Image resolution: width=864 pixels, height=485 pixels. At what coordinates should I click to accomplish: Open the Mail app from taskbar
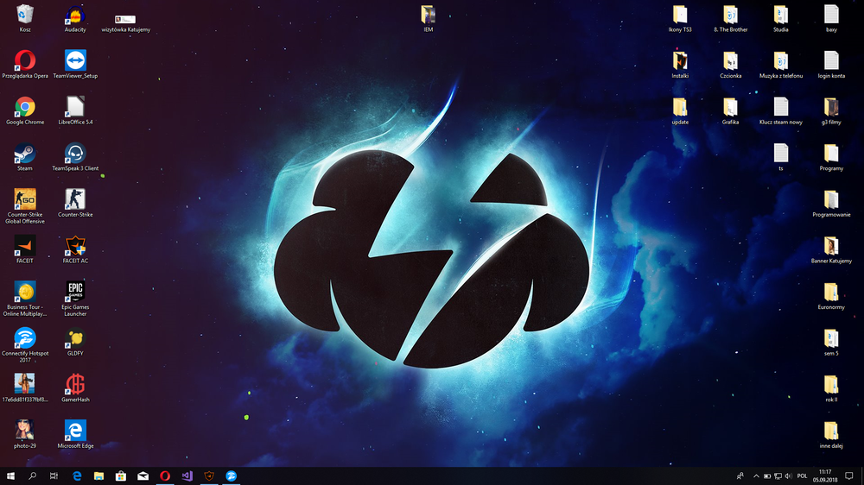coord(143,476)
